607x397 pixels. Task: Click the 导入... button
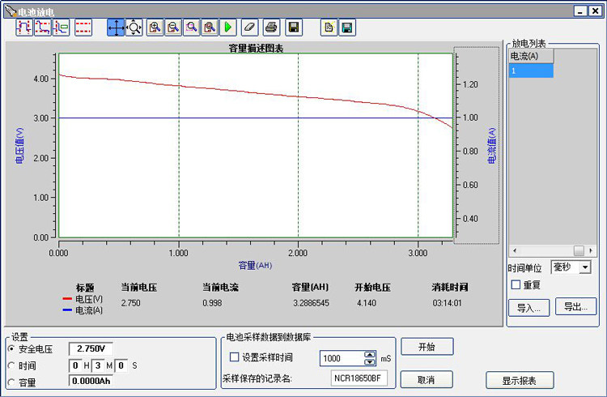pyautogui.click(x=528, y=307)
